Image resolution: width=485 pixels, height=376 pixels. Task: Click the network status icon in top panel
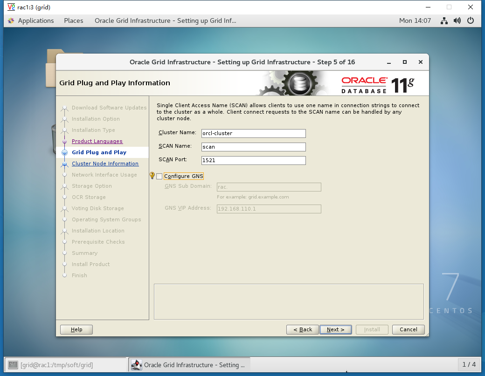(444, 21)
